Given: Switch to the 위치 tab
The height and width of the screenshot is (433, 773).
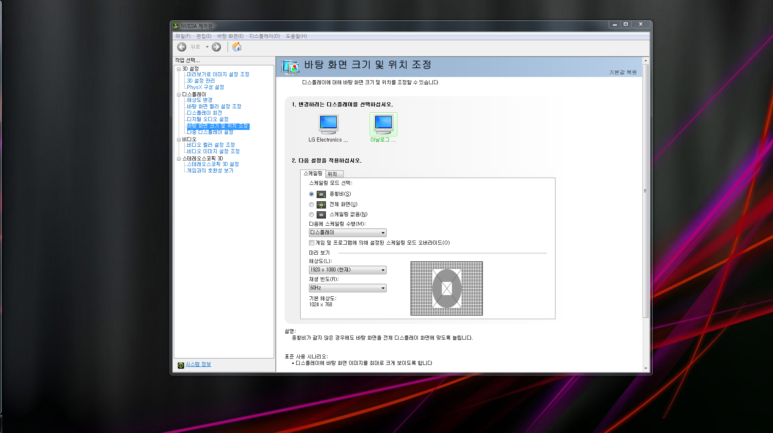Looking at the screenshot, I should [334, 174].
